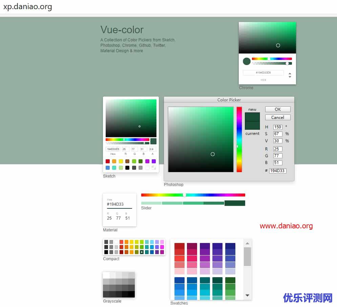The width and height of the screenshot is (337, 307).
Task: Click the Photoshop G field showing 77
Action: 278,156
